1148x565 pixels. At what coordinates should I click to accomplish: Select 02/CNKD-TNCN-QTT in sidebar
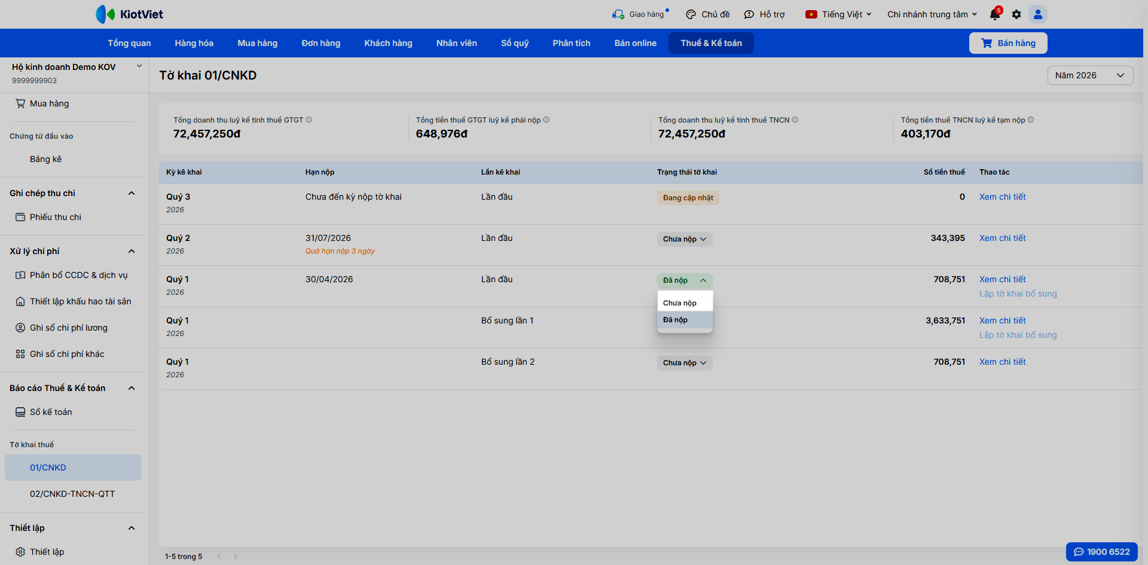(72, 494)
